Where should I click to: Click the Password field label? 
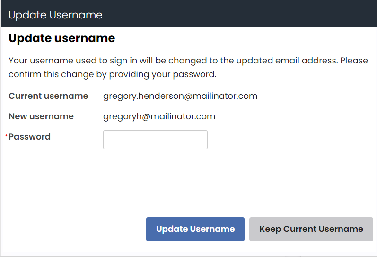(x=29, y=137)
